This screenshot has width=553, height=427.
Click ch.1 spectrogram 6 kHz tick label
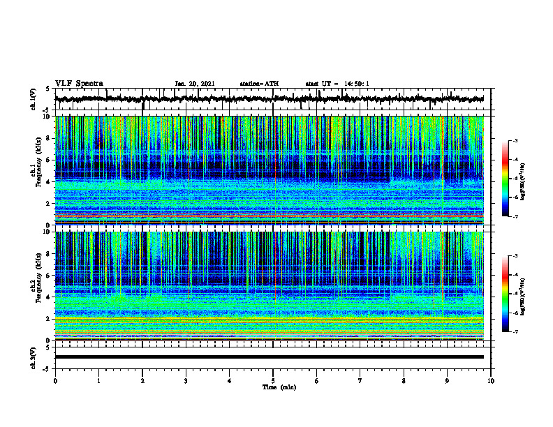click(x=49, y=160)
